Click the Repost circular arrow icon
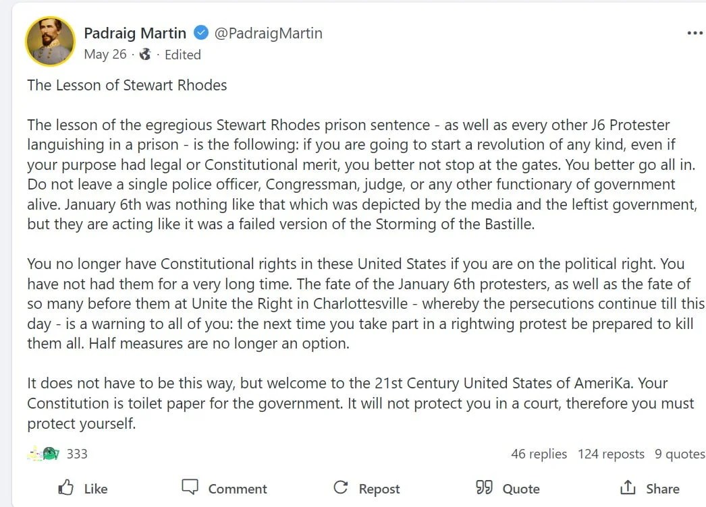706x507 pixels. (x=341, y=487)
